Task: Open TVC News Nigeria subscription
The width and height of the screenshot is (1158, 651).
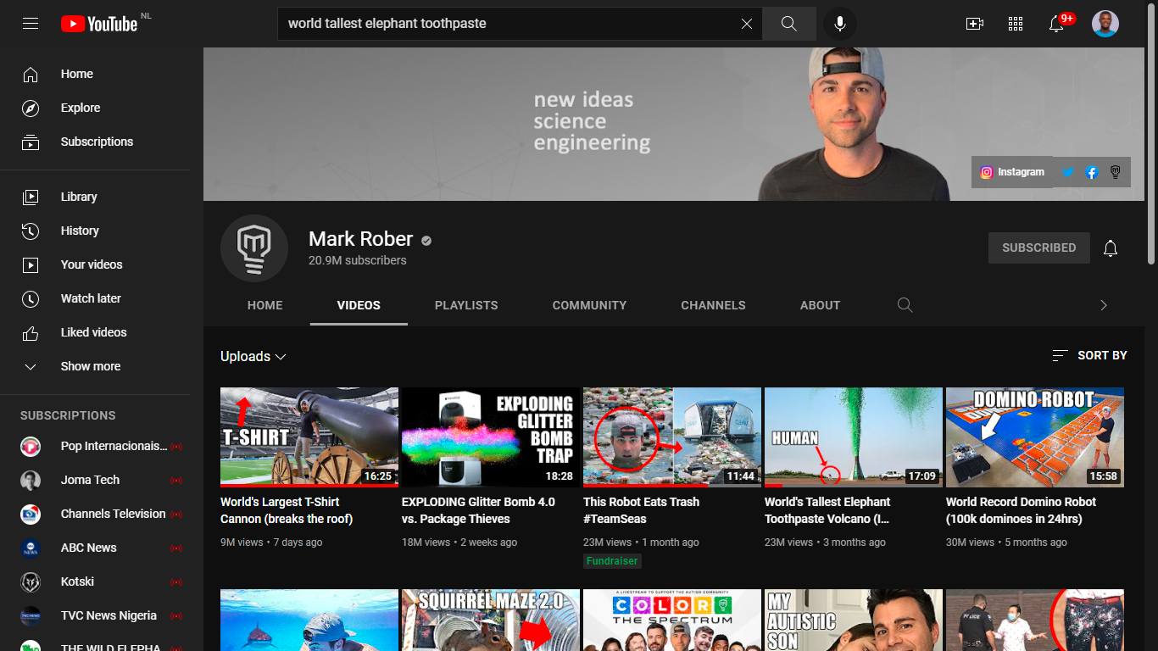Action: pos(95,615)
